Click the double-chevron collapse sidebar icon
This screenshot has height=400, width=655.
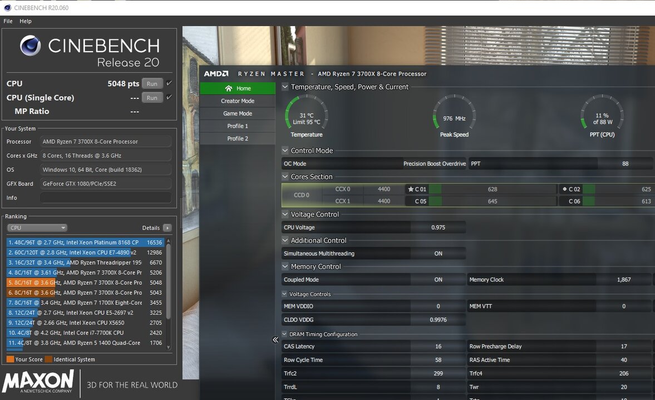[x=275, y=339]
